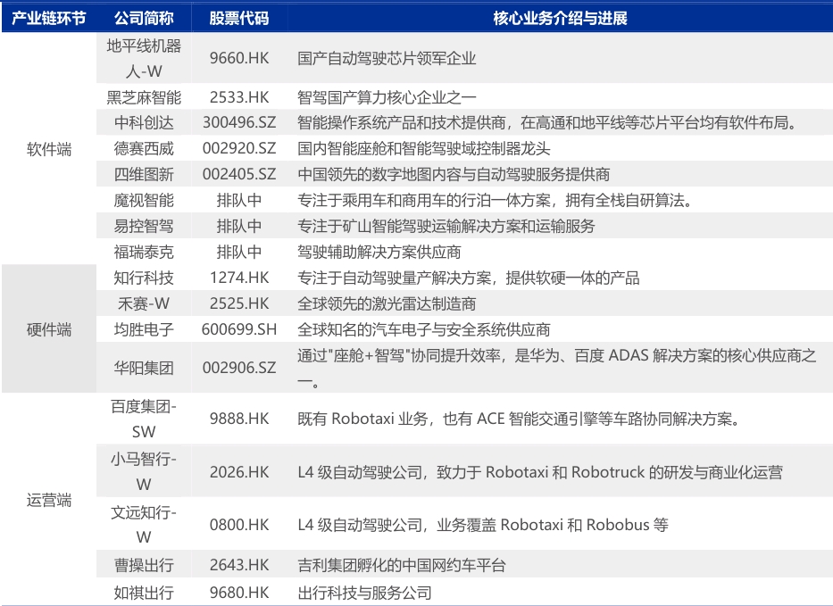The height and width of the screenshot is (606, 833).
Task: Click company name 禾赛-W
Action: click(144, 303)
